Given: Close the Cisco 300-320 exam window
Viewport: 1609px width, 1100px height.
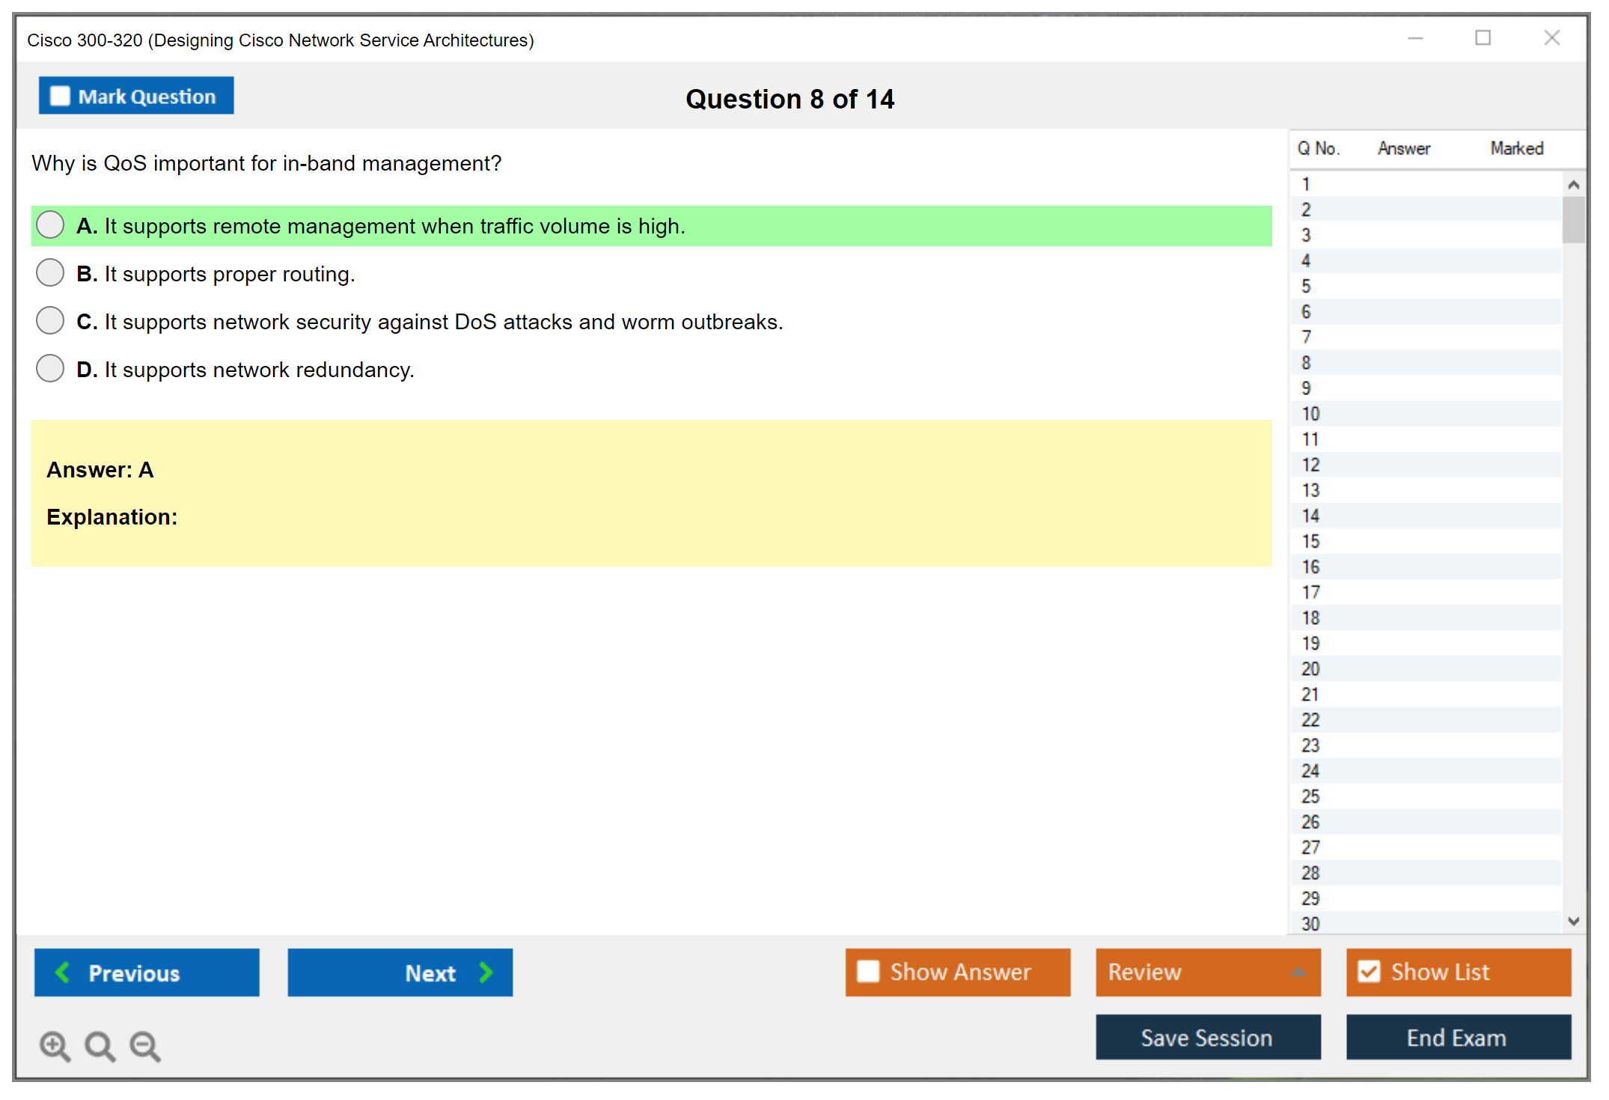Looking at the screenshot, I should (x=1551, y=38).
